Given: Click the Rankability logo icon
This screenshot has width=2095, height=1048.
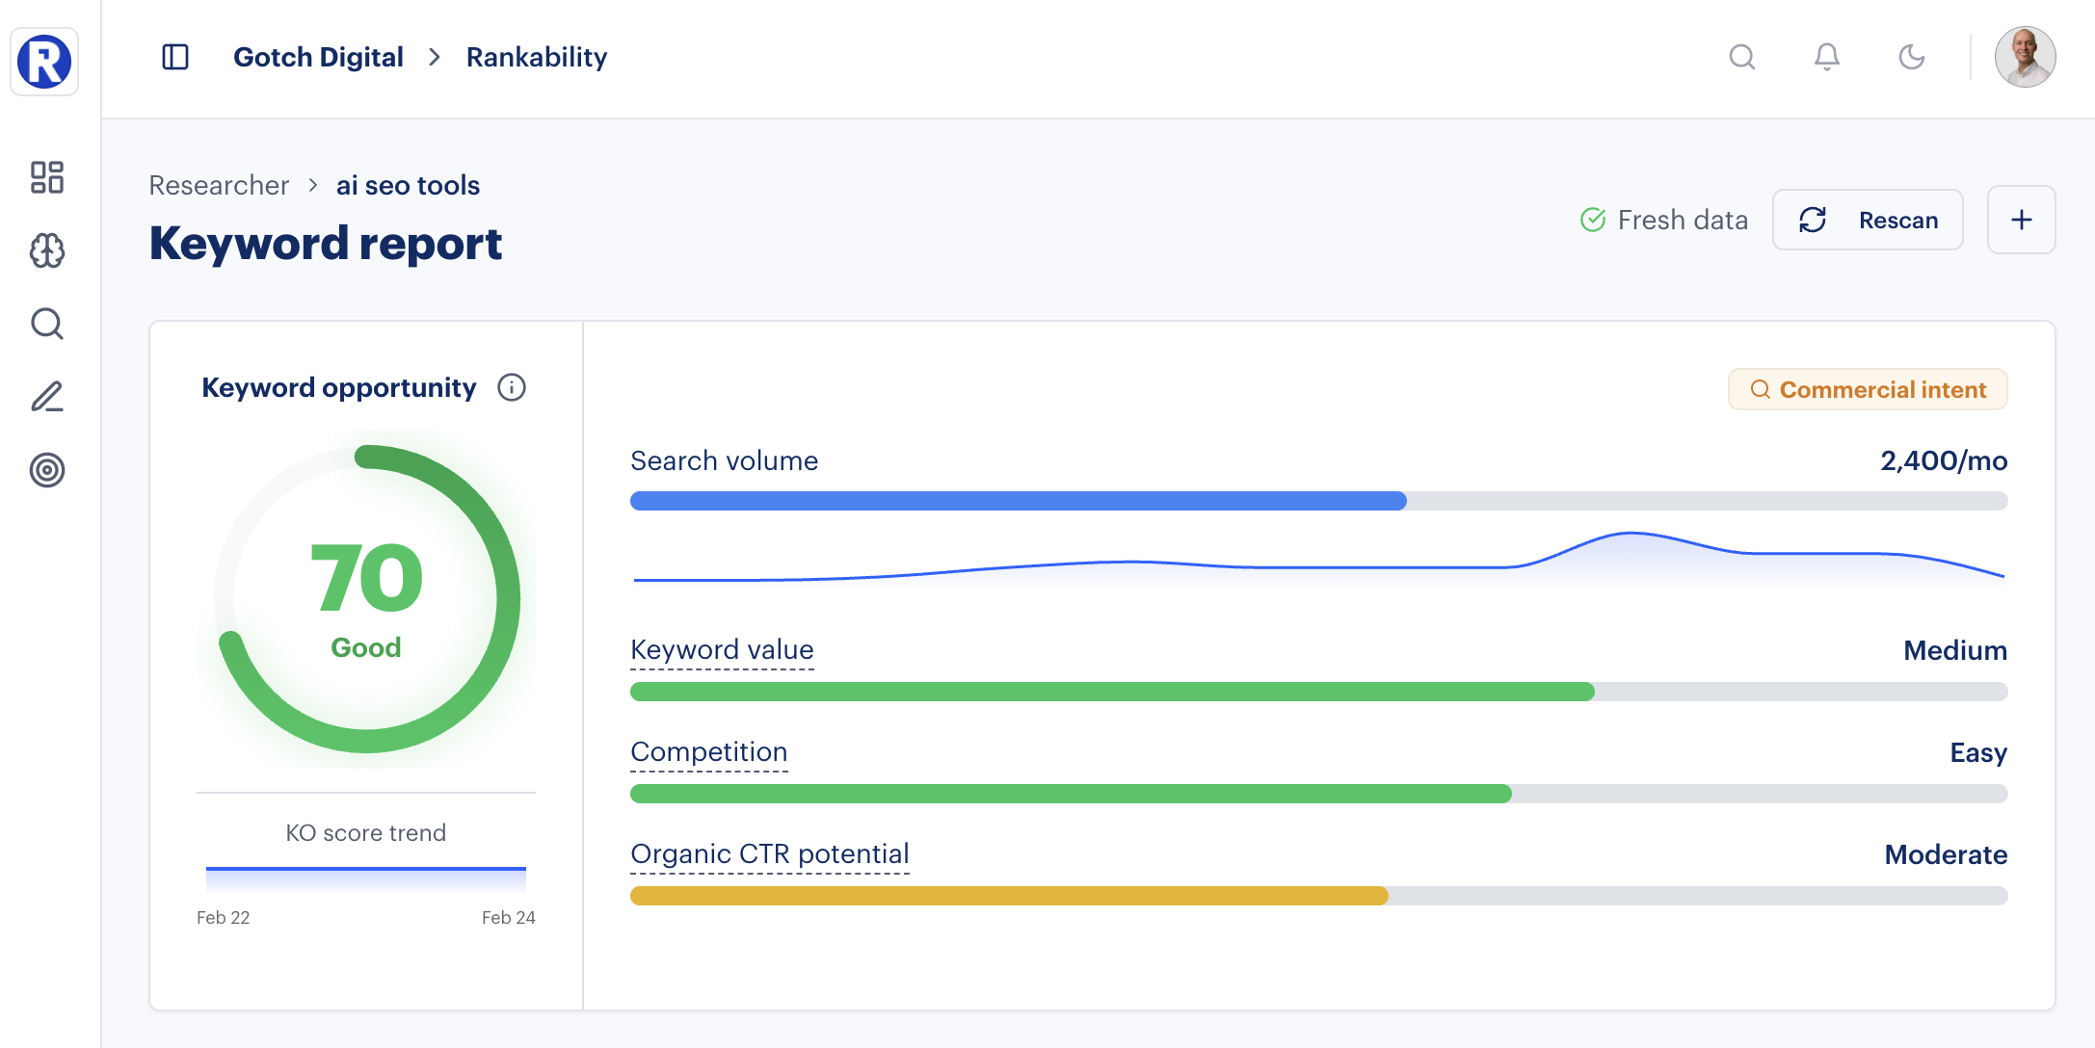Looking at the screenshot, I should pyautogui.click(x=44, y=61).
